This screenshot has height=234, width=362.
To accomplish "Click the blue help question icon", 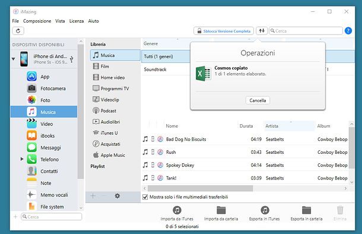I will [348, 31].
